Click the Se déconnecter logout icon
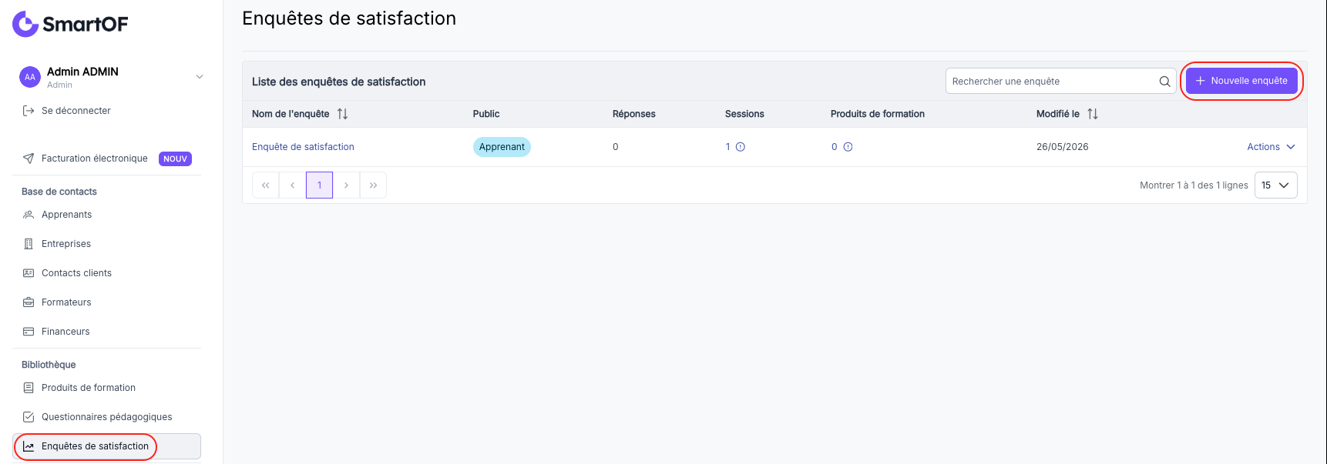Viewport: 1327px width, 464px height. coord(29,111)
